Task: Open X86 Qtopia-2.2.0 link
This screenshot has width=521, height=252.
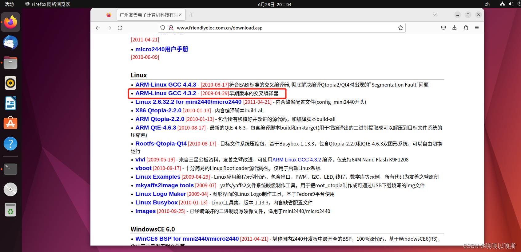Action: click(x=158, y=110)
